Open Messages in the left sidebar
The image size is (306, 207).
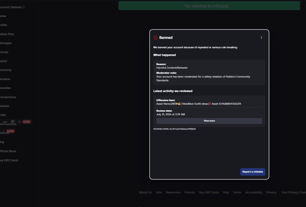tap(6, 43)
